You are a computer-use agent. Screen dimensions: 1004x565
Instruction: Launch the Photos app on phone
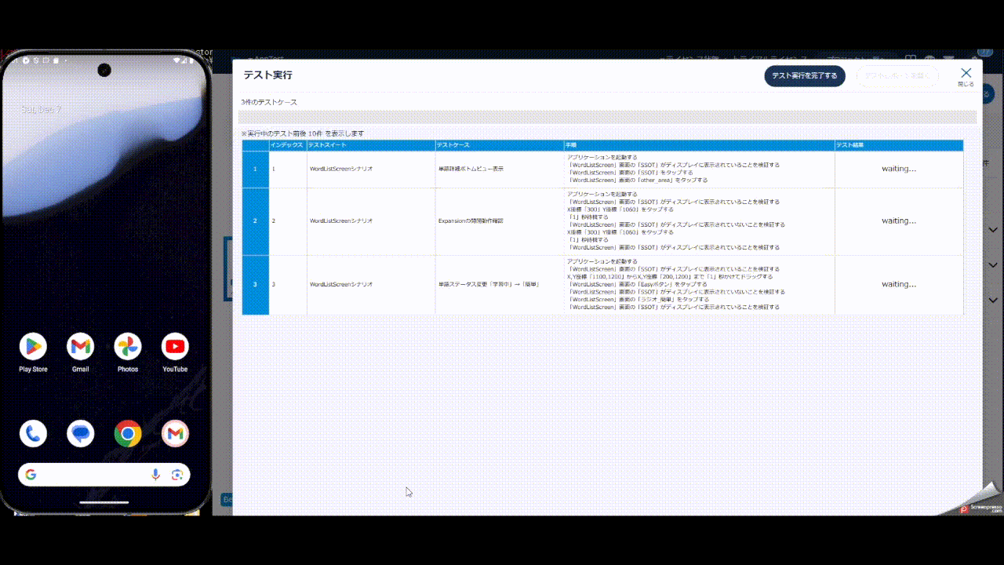128,346
